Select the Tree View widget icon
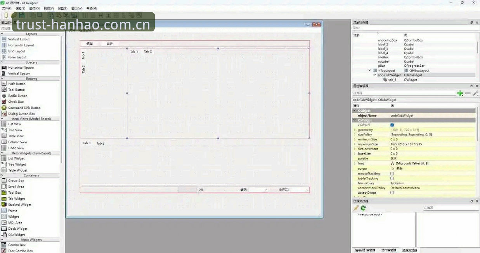This screenshot has width=480, height=253. pos(4,130)
